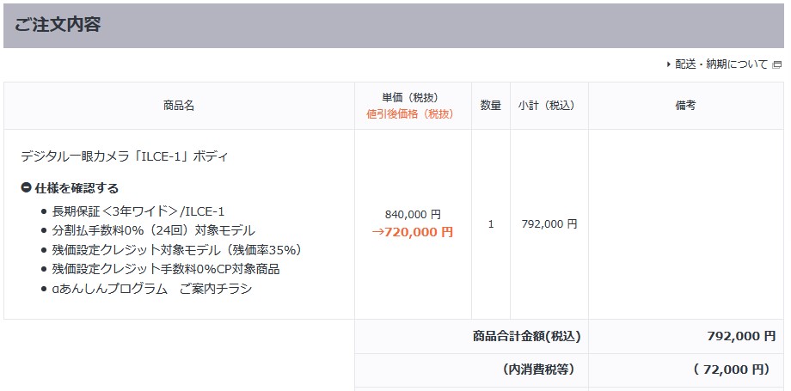
Task: Click the 商品名 column header
Action: coord(179,106)
